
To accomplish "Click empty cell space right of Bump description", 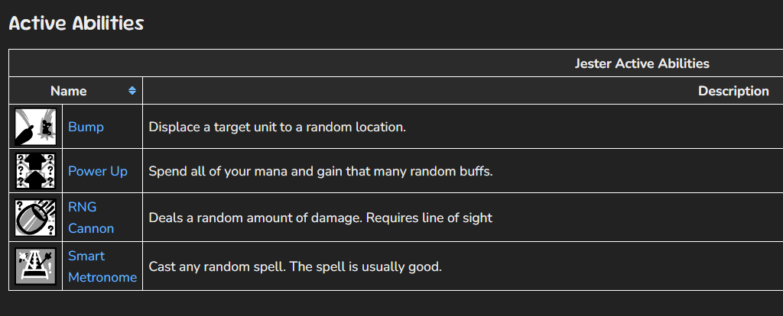I will [x=594, y=127].
